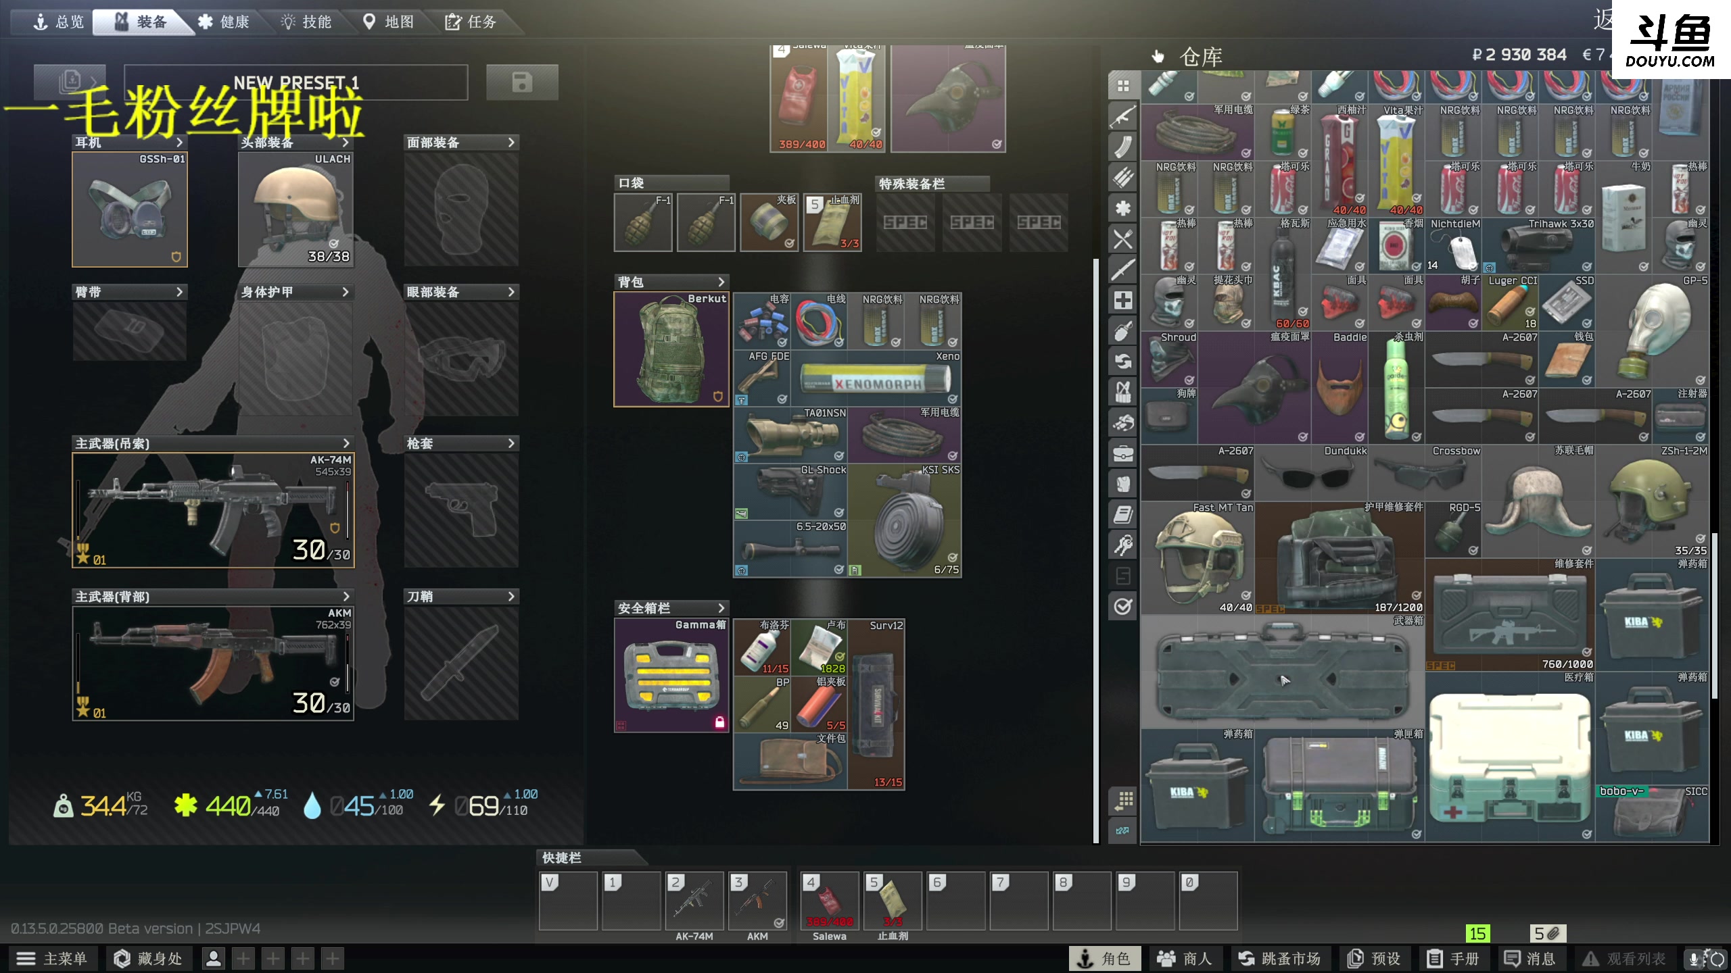This screenshot has height=973, width=1731.
Task: Filter stash by keys icon
Action: (1123, 545)
